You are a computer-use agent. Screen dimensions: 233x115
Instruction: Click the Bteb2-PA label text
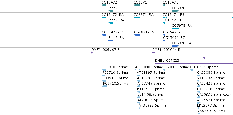tap(116, 38)
